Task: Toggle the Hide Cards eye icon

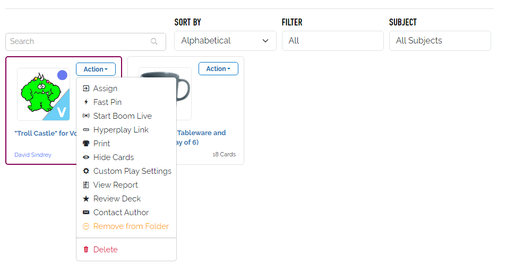Action: (x=86, y=157)
